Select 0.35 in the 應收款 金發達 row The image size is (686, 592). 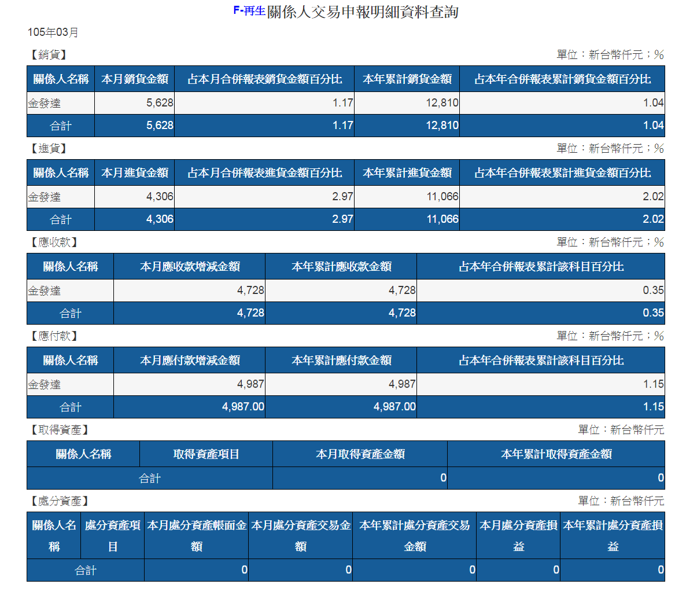tap(654, 291)
